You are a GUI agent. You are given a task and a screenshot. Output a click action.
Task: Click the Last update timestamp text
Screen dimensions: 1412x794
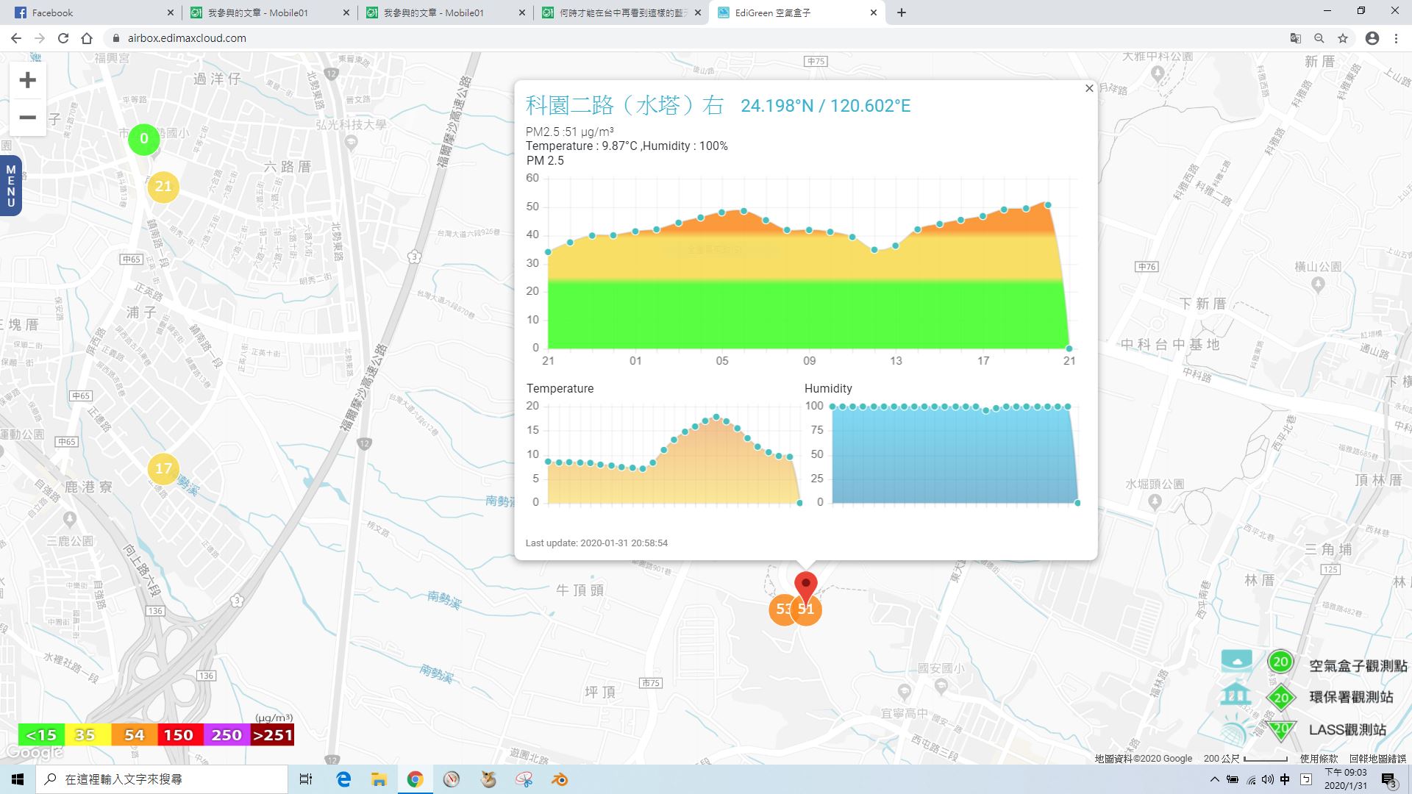pyautogui.click(x=596, y=543)
